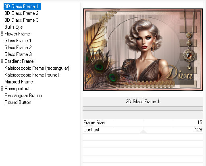Click the marker icon beside Gradient Frame
Viewport: 206px width, 166px height.
tap(2, 61)
